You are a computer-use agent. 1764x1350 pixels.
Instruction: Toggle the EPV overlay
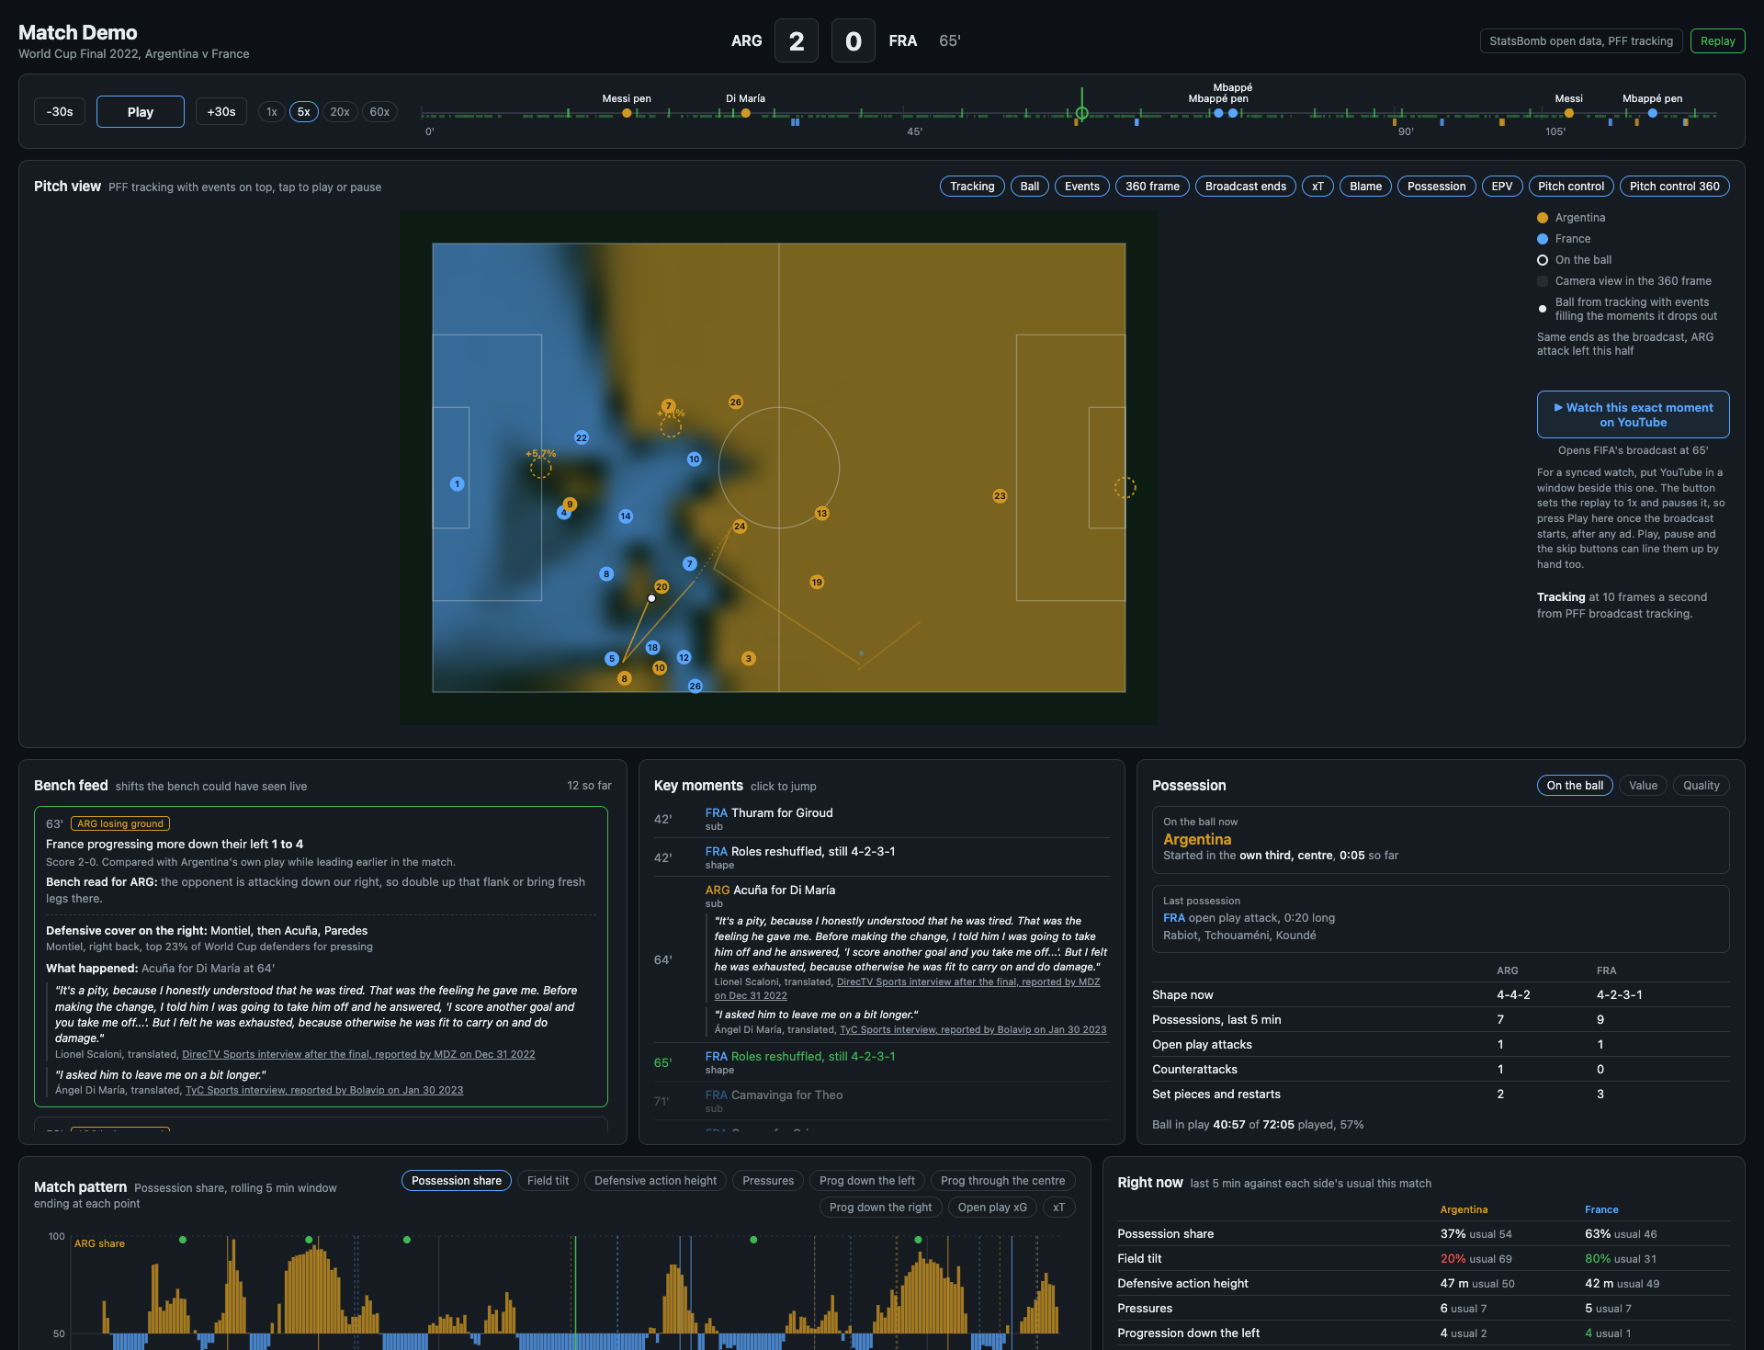tap(1502, 187)
